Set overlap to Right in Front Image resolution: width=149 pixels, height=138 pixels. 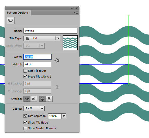click(x=34, y=99)
